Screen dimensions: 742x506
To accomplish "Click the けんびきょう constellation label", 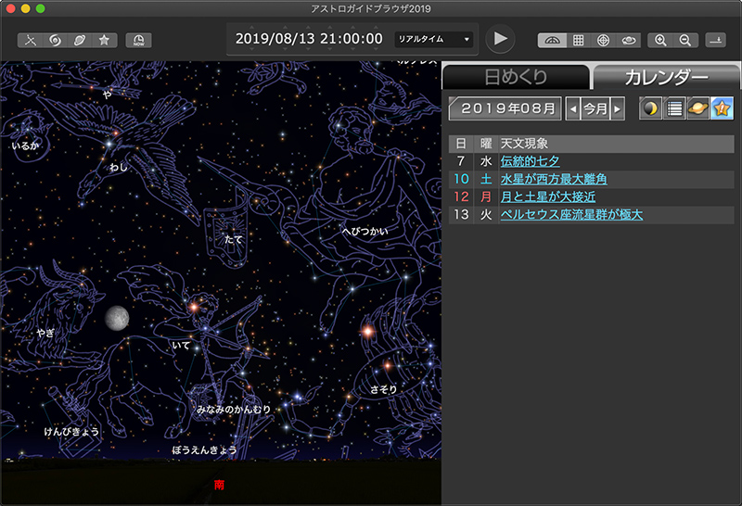I will click(71, 432).
